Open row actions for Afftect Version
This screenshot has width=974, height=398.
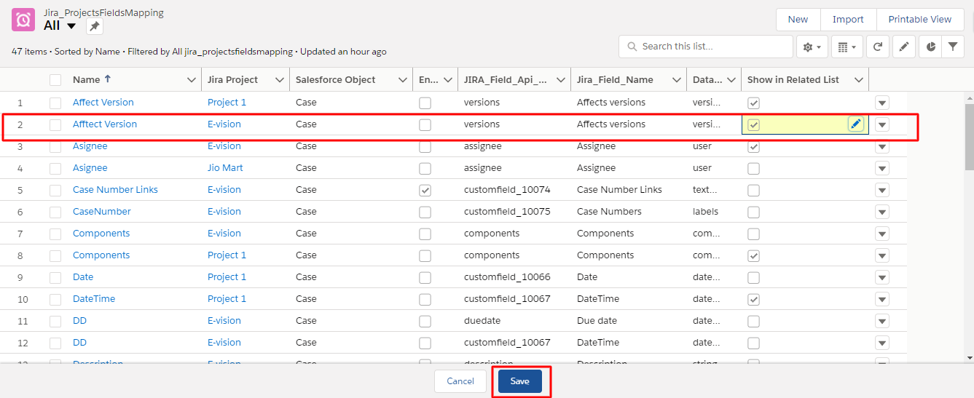[882, 124]
